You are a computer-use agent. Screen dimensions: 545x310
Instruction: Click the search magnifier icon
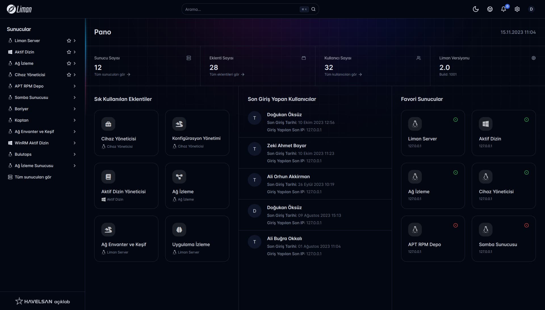tap(313, 9)
